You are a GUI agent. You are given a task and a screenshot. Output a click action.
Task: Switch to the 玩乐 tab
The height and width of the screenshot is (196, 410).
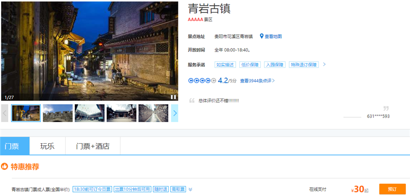pyautogui.click(x=48, y=146)
